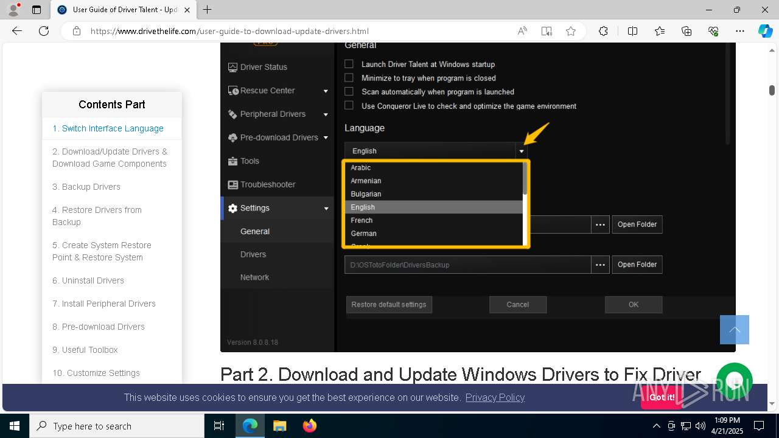This screenshot has height=438, width=779.
Task: Show hidden tray icons chevron
Action: (656, 426)
